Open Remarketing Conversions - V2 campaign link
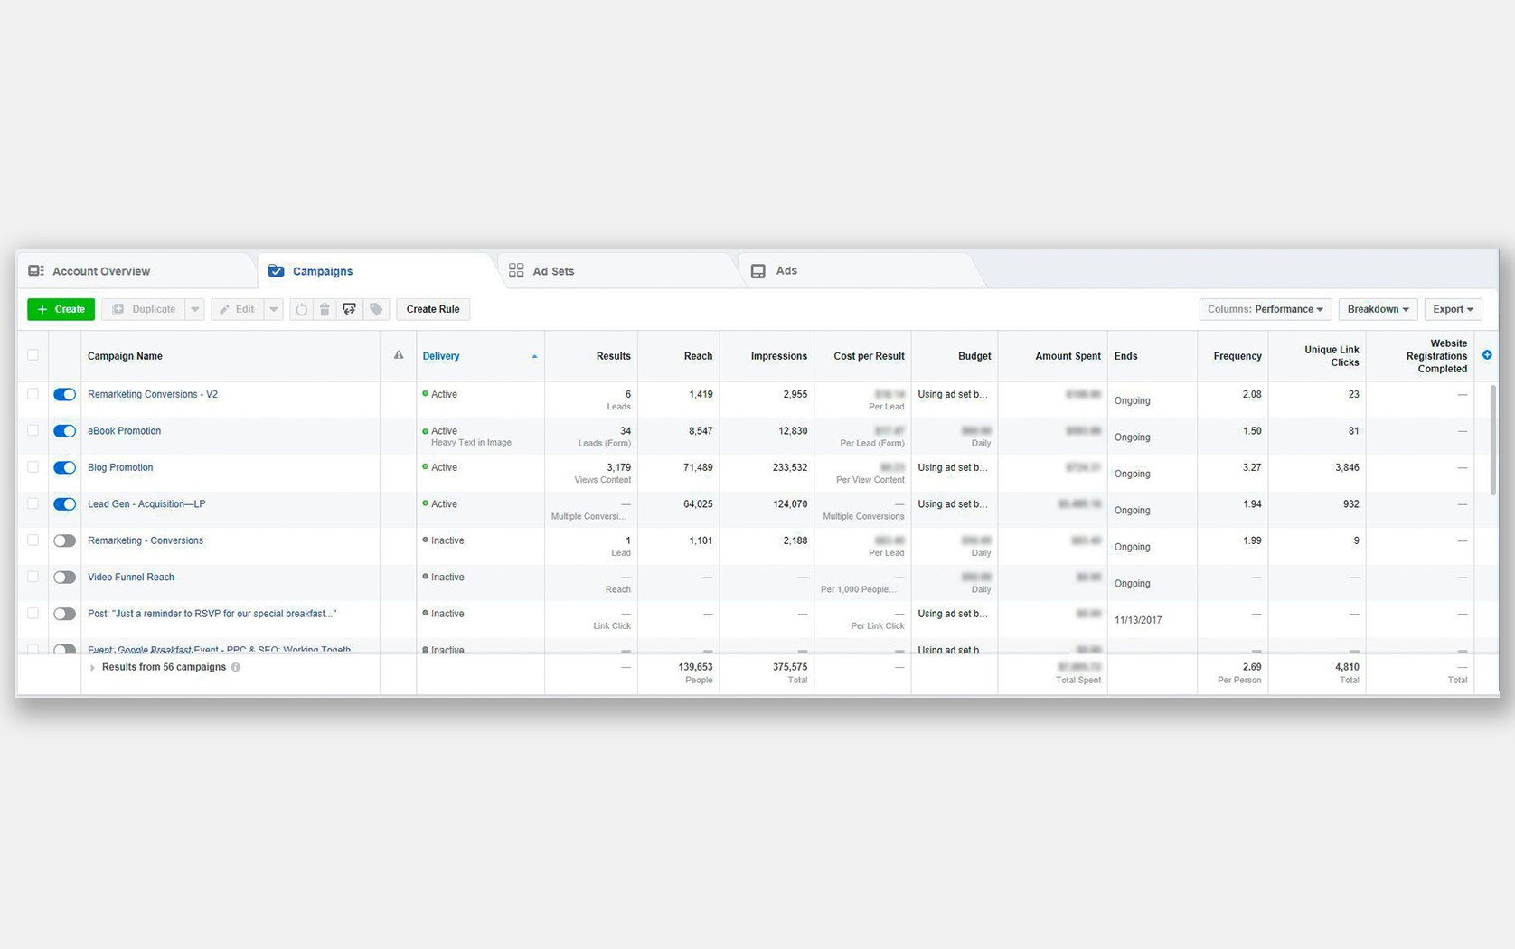The image size is (1515, 949). click(153, 394)
